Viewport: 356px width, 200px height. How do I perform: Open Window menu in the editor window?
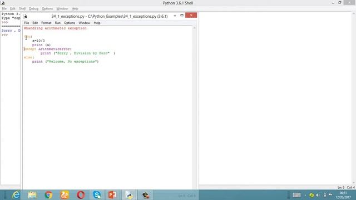[84, 23]
